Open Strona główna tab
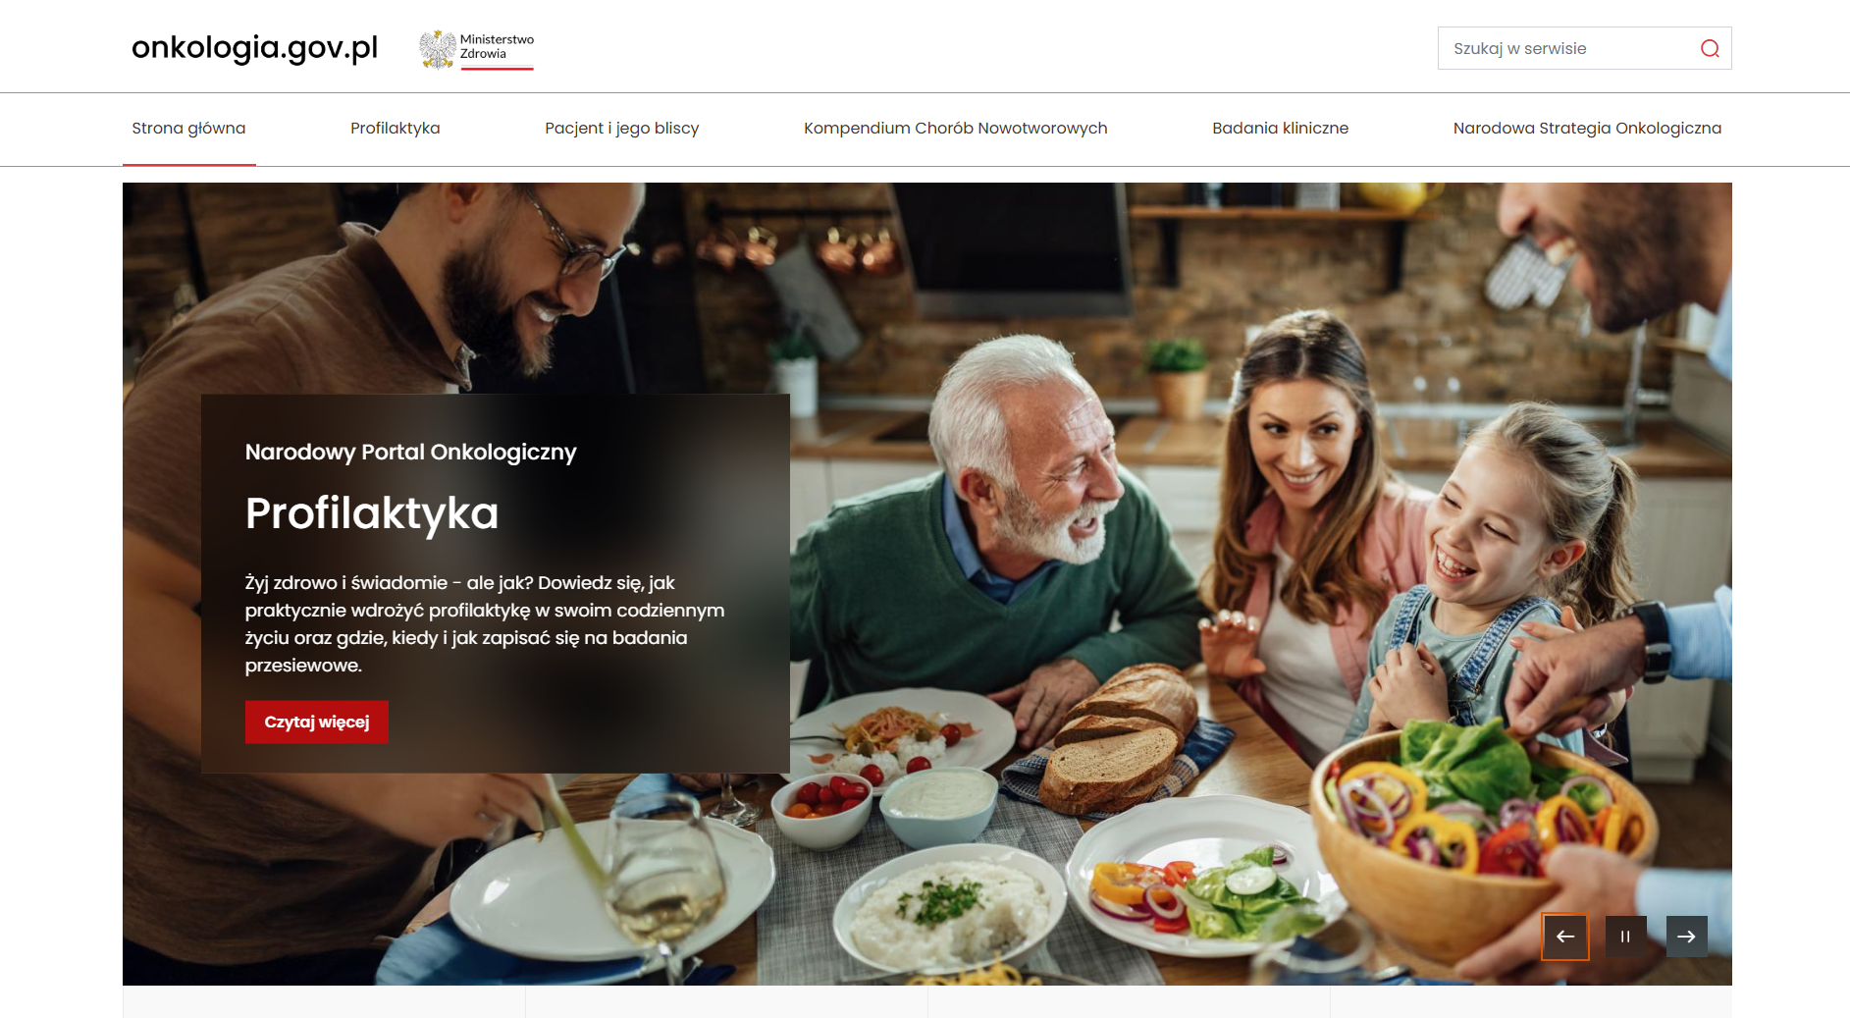 click(x=188, y=129)
